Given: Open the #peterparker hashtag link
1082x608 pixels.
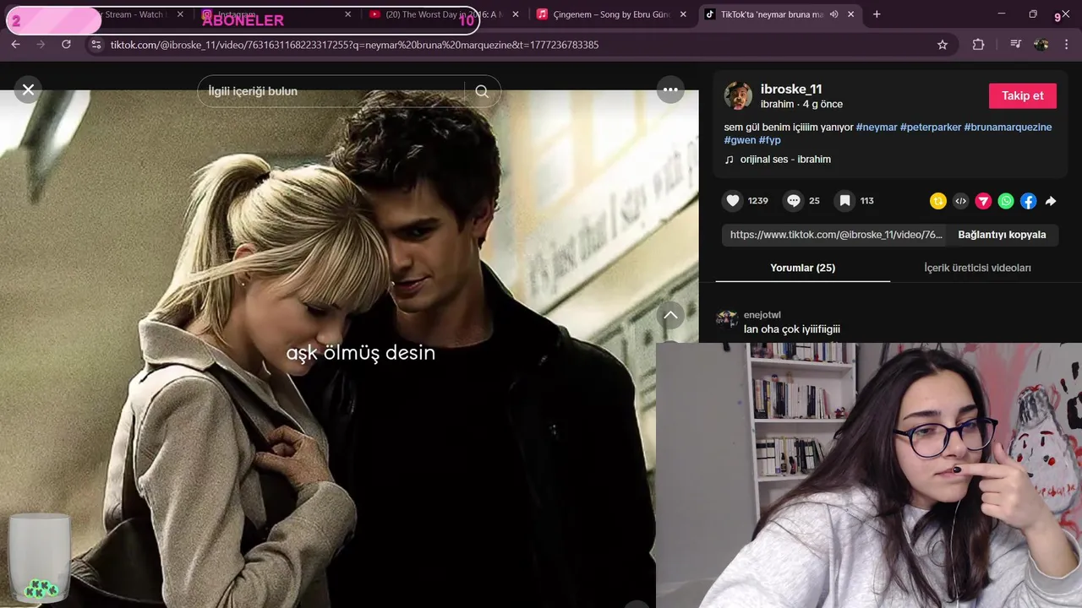Looking at the screenshot, I should click(931, 128).
